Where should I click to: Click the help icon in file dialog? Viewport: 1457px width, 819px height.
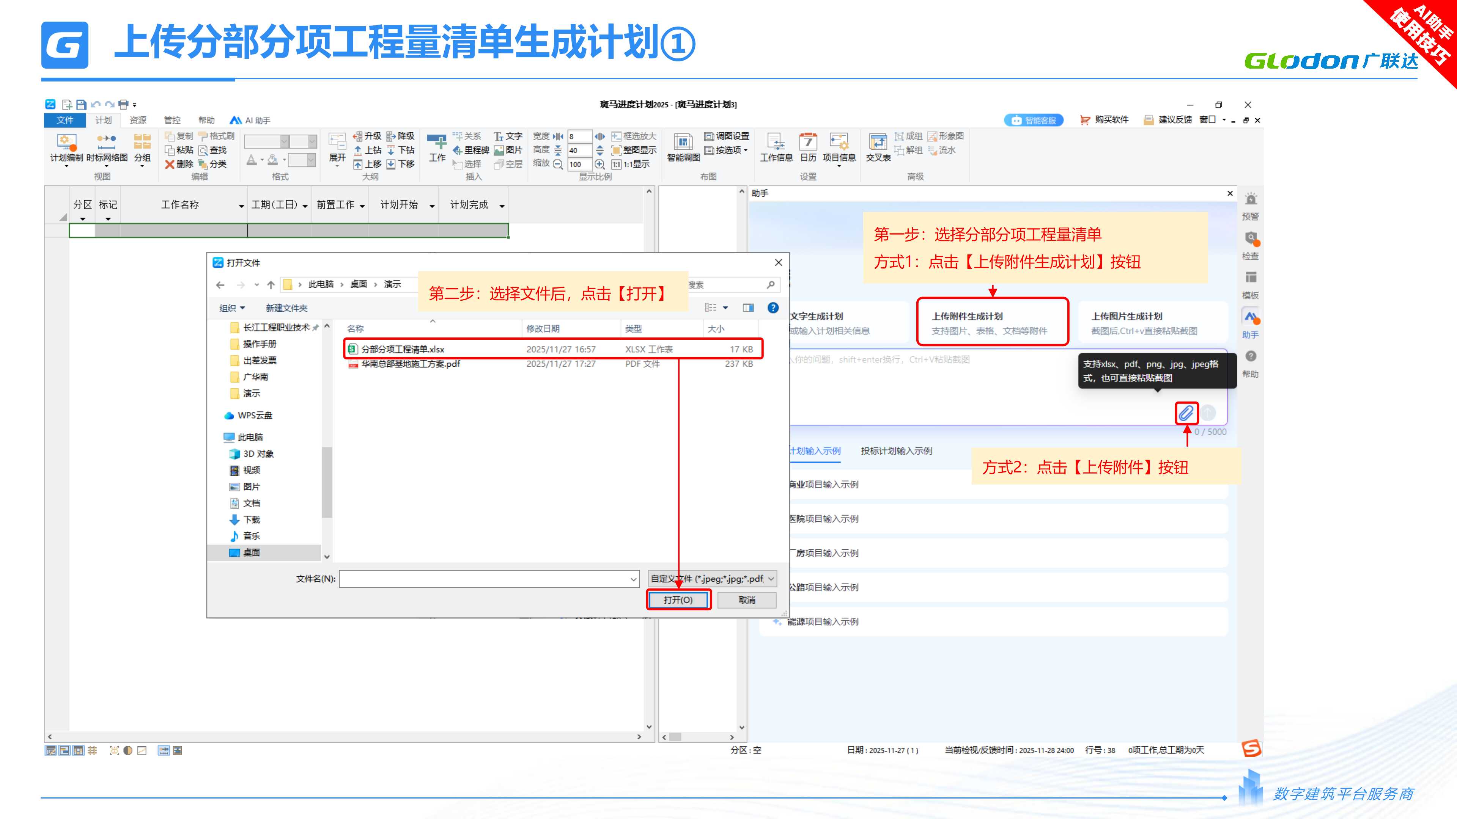pos(773,308)
